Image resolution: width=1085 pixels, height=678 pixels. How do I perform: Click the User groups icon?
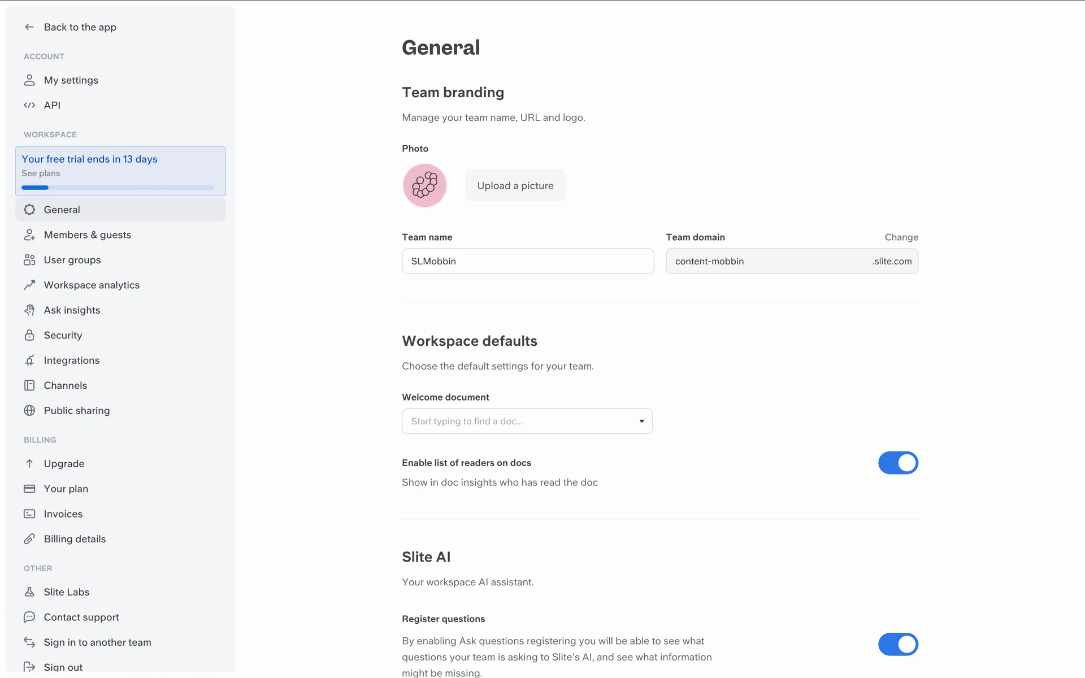[x=29, y=260]
